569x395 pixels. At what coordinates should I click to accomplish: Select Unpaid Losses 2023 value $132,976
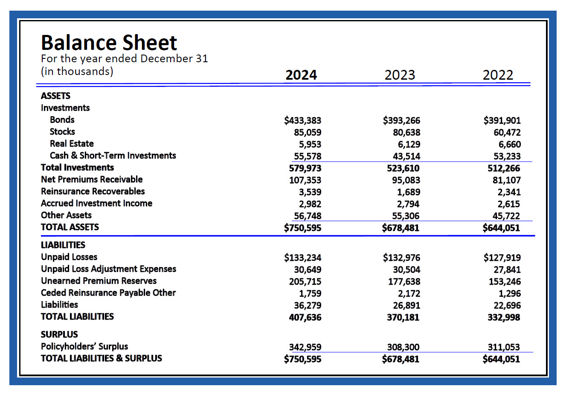[x=401, y=258]
